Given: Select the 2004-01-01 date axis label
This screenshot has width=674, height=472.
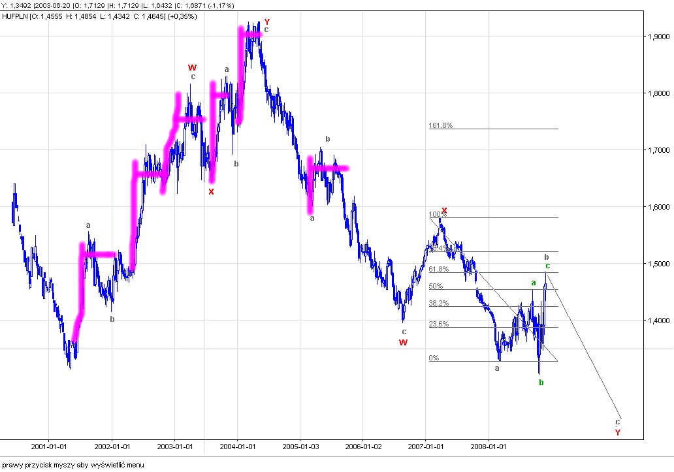Looking at the screenshot, I should (x=237, y=447).
